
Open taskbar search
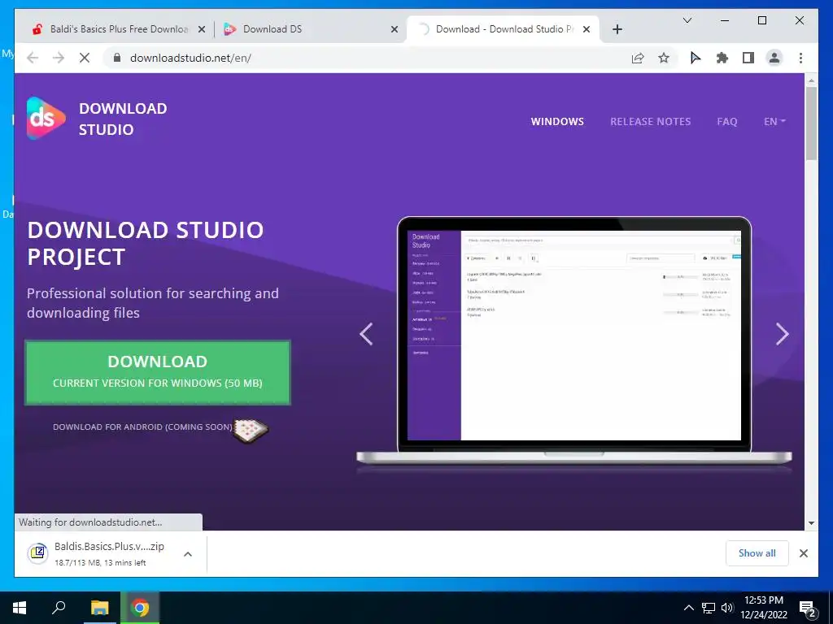59,608
